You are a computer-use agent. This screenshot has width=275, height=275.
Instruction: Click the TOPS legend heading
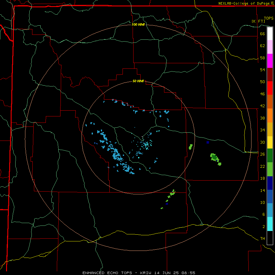click(269, 18)
